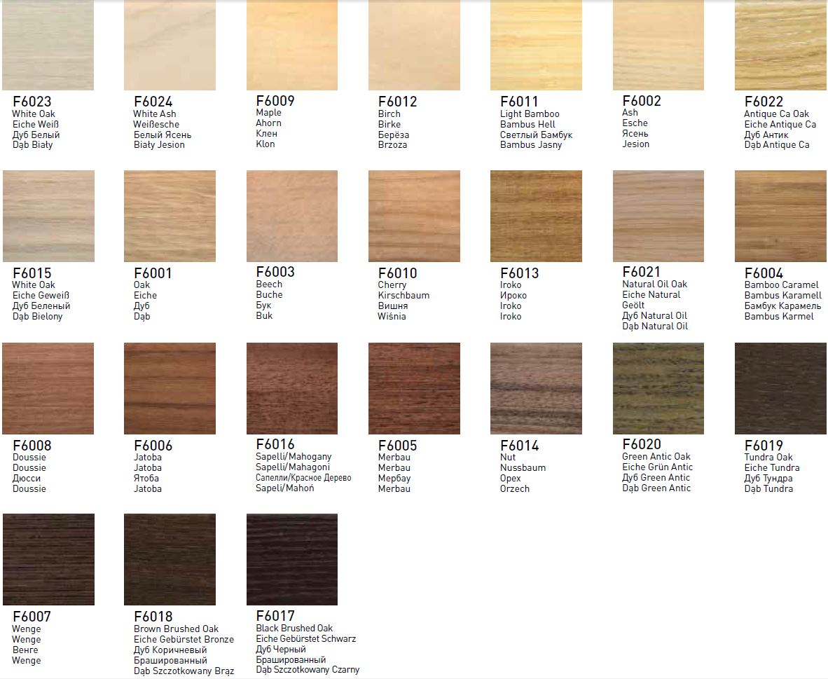Click the F6024 White Ash wood sample
Viewport: 828px width, 679px height.
(170, 45)
